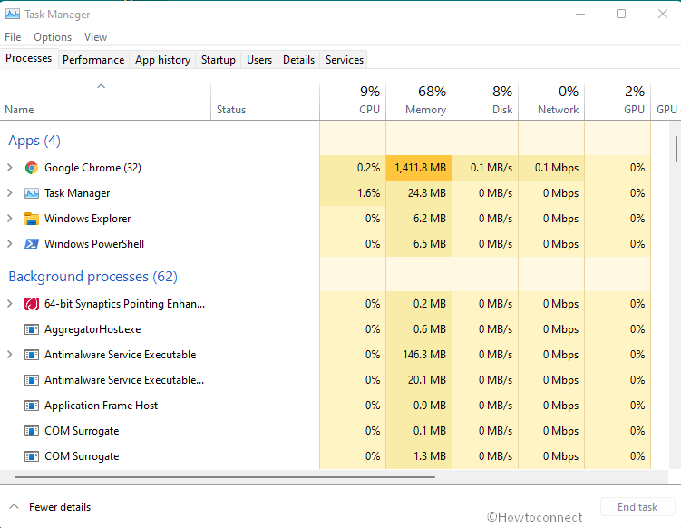Sort by the Memory column header
This screenshot has height=528, width=681.
tap(419, 101)
